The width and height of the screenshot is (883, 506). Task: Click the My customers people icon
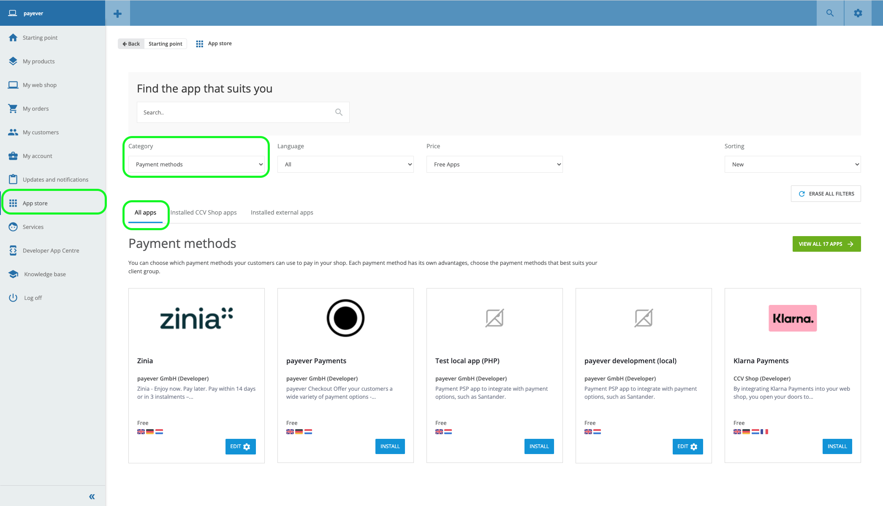tap(13, 132)
